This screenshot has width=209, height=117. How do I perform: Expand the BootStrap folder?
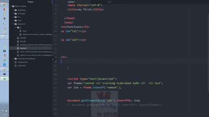pyautogui.click(x=13, y=10)
